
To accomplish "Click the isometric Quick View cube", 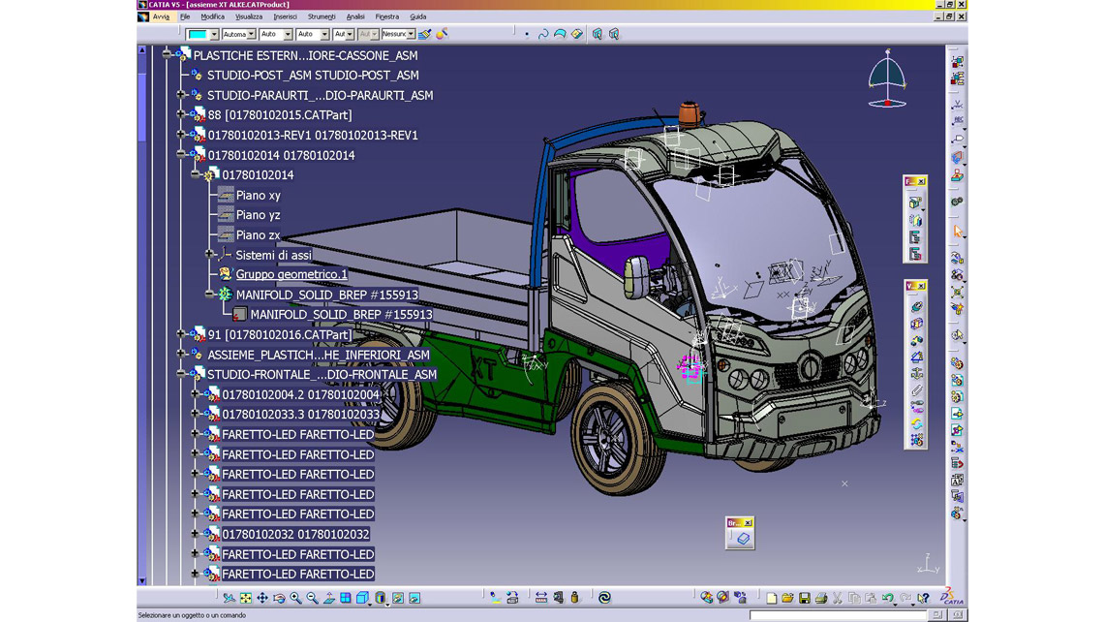I will 362,598.
